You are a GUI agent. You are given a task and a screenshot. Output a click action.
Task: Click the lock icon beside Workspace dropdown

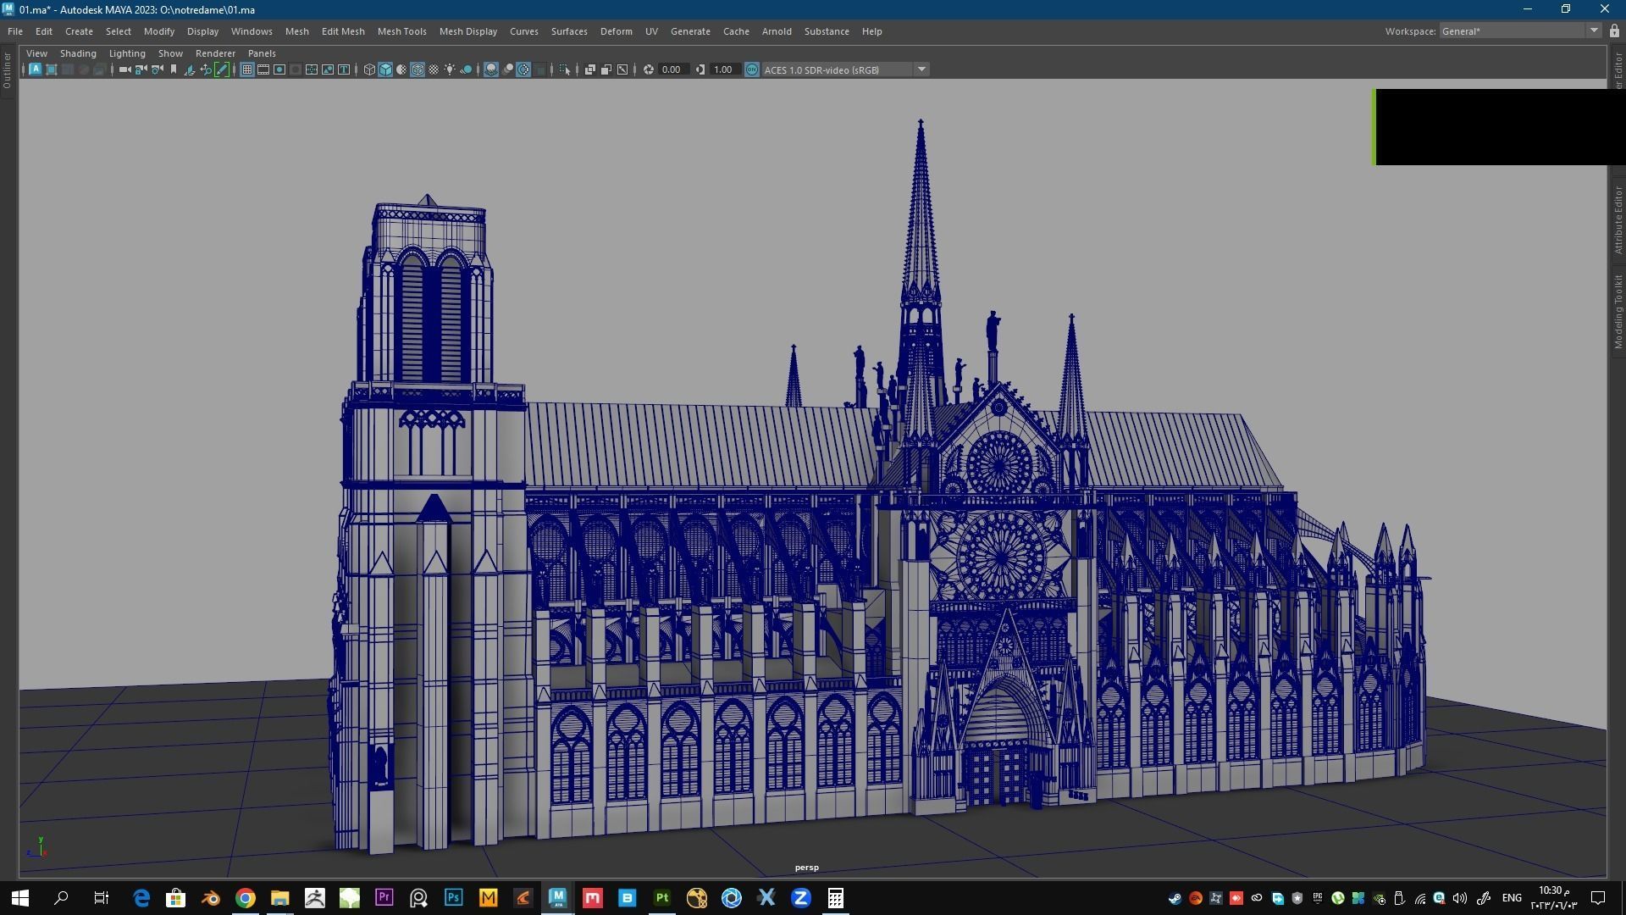(1614, 31)
